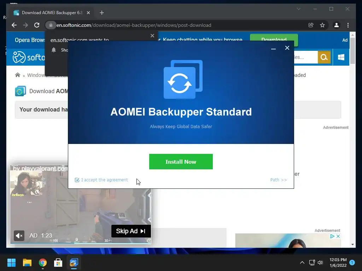Image resolution: width=362 pixels, height=271 pixels.
Task: Click the address bar URL
Action: point(134,25)
